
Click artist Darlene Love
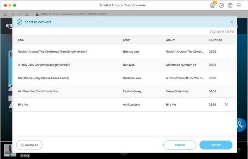click(x=132, y=78)
